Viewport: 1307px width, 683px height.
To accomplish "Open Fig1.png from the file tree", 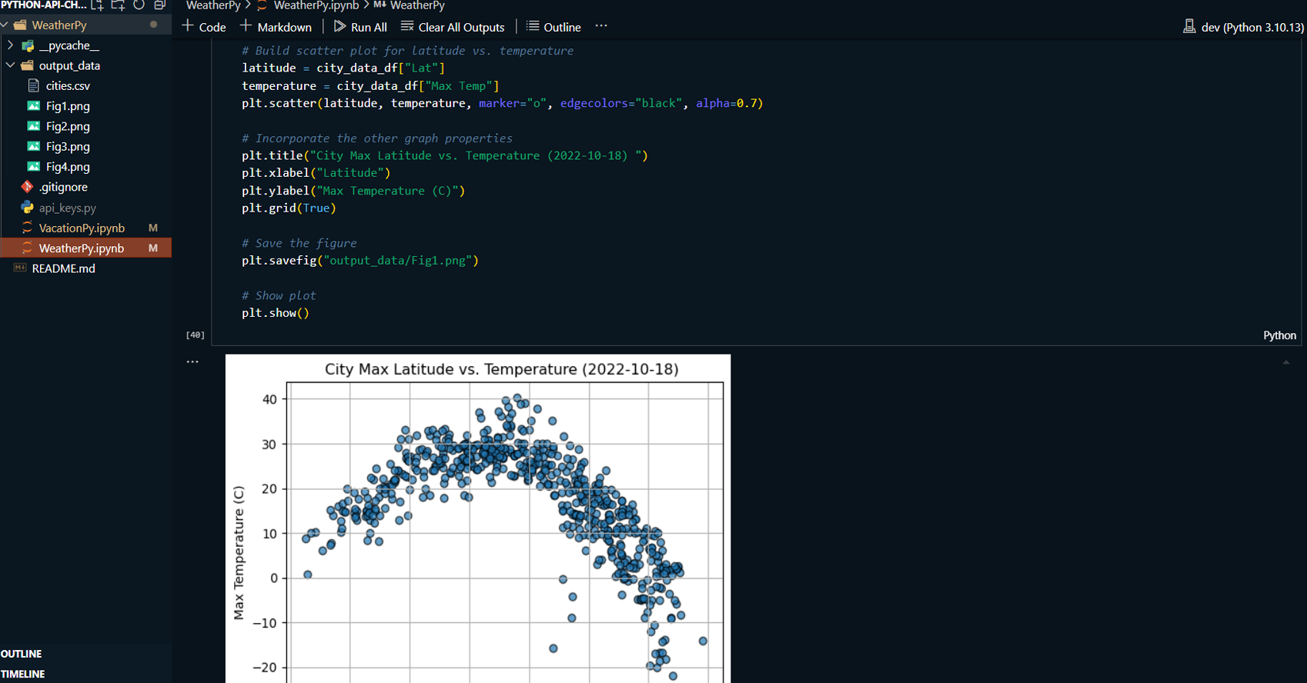I will (67, 106).
